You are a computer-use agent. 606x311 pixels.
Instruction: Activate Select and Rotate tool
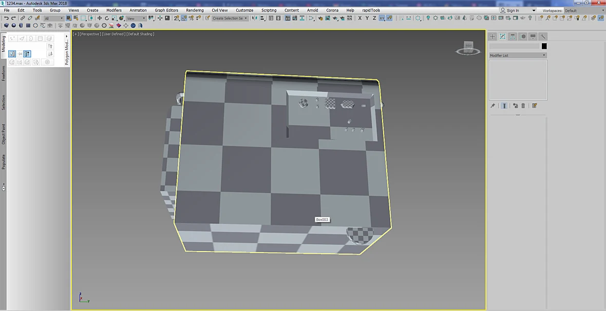pos(107,18)
